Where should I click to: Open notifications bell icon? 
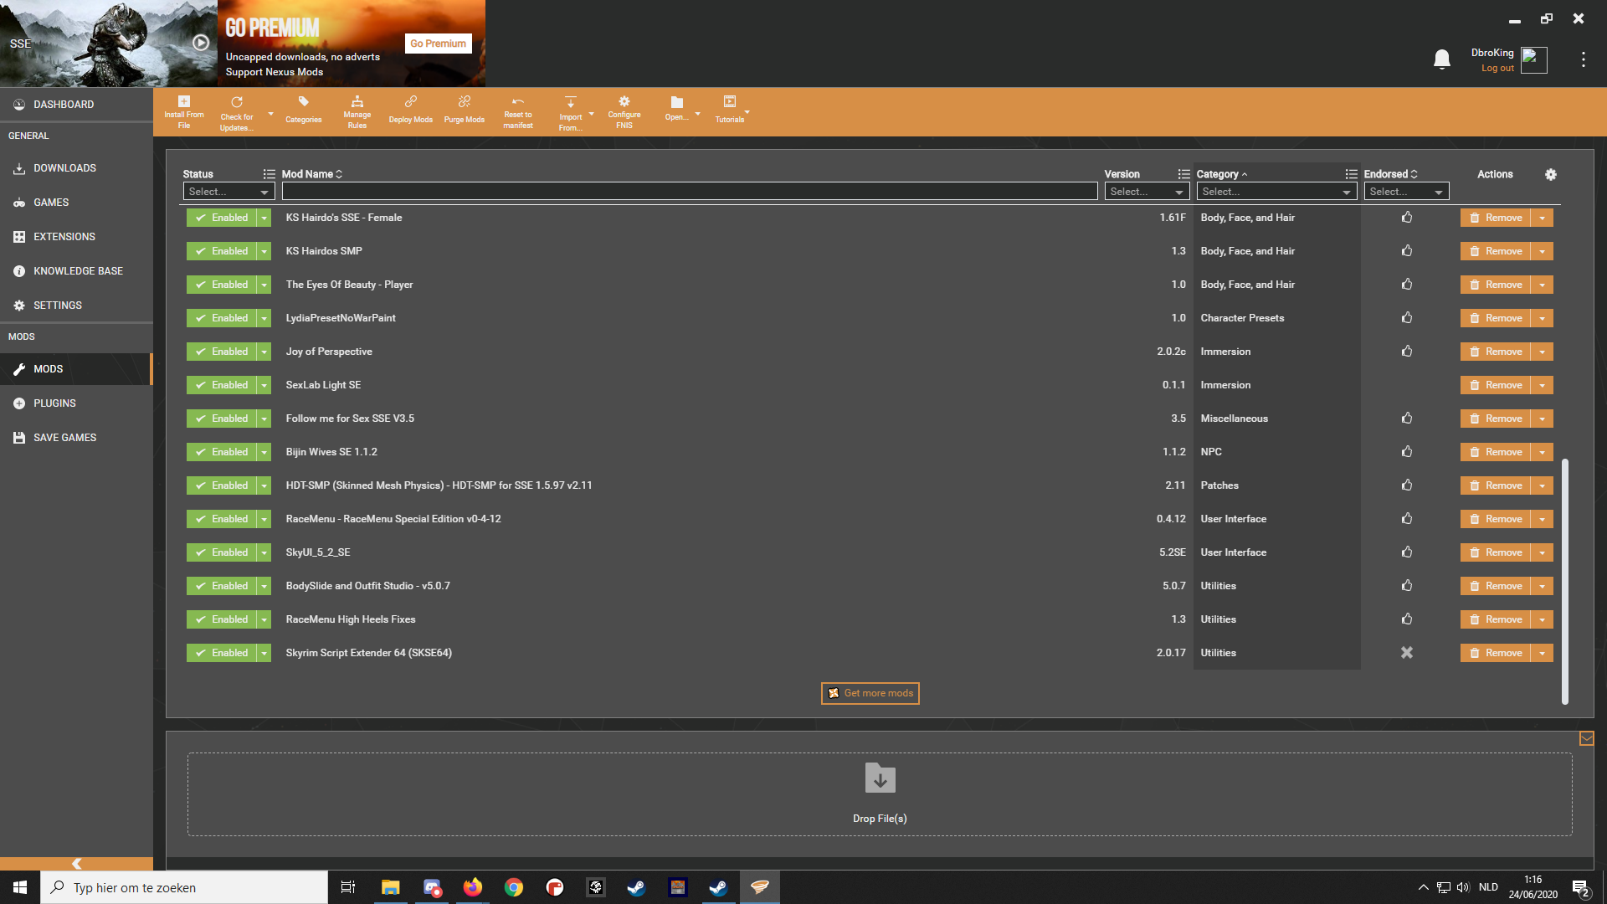click(1441, 59)
